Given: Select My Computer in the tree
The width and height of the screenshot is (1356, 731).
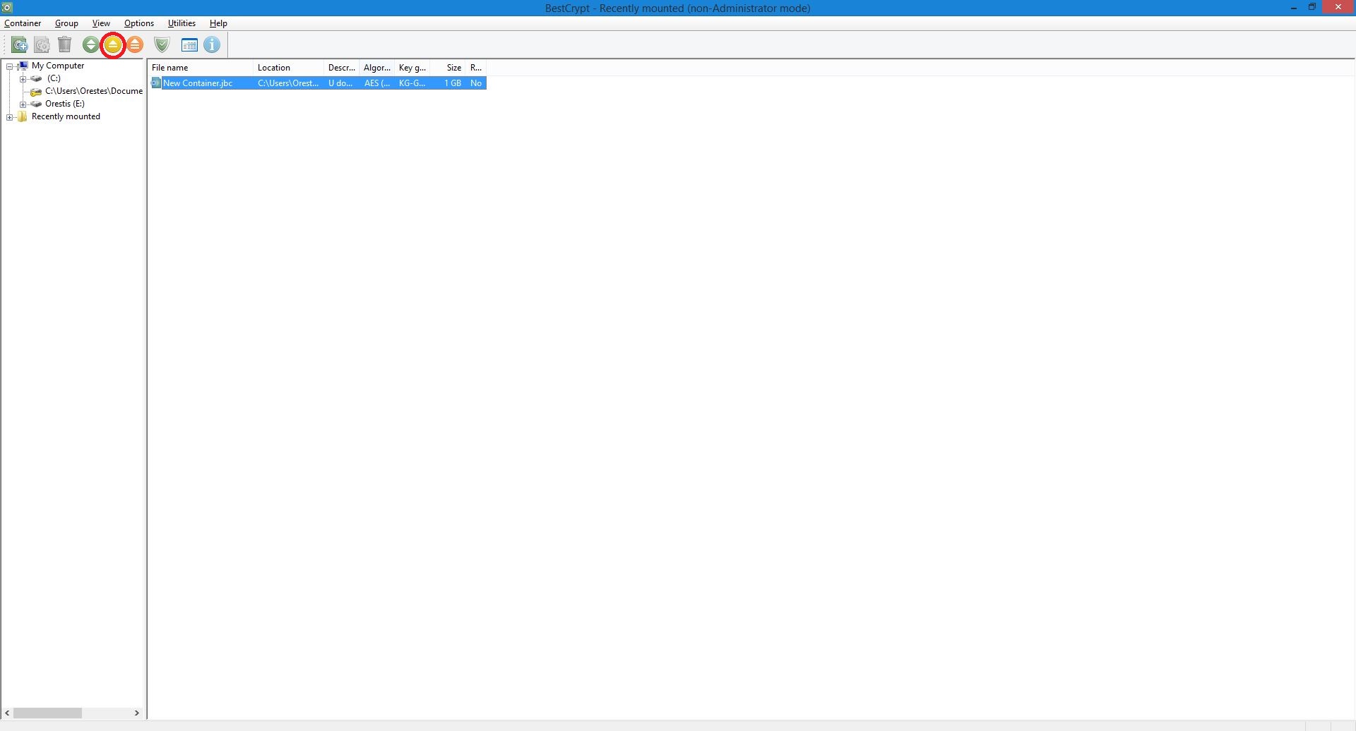Looking at the screenshot, I should pyautogui.click(x=58, y=66).
